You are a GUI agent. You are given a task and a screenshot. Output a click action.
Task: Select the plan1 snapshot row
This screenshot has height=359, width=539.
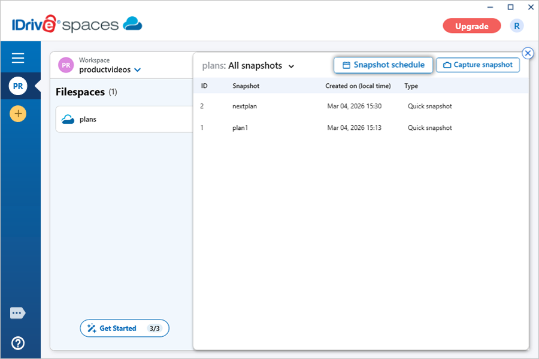[361, 128]
